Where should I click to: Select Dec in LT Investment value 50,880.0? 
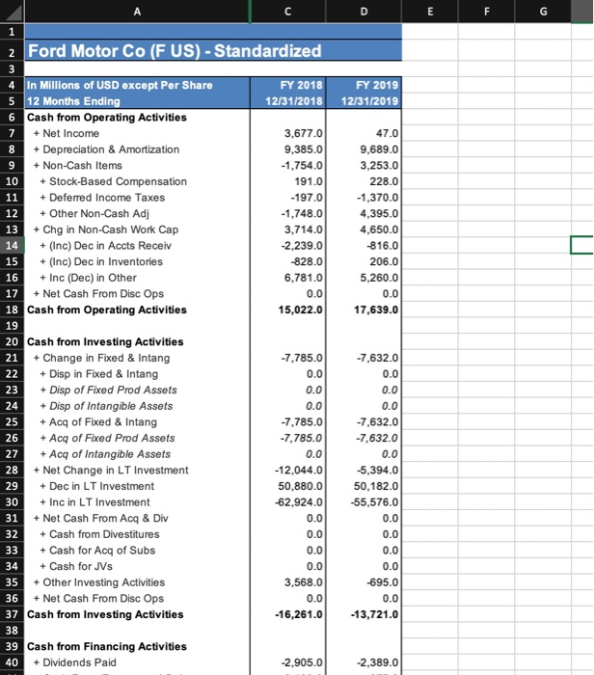pyautogui.click(x=288, y=486)
